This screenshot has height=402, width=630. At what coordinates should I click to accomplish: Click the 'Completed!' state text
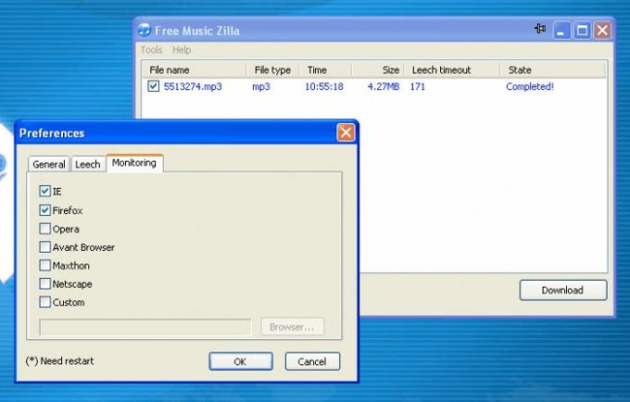coord(530,86)
